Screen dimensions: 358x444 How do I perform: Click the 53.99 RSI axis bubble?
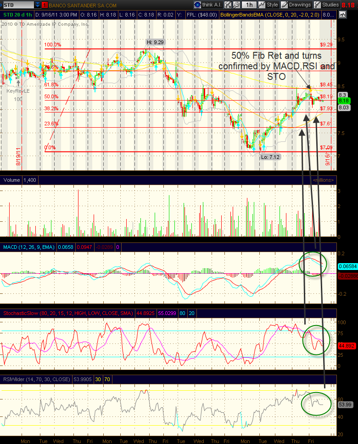pyautogui.click(x=345, y=405)
